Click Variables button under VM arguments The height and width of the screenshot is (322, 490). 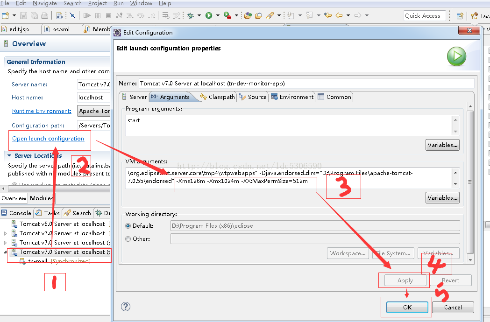click(x=442, y=198)
